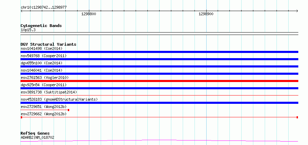
Task: Click the blue bar under nsv549768
Action: [x=159, y=59]
